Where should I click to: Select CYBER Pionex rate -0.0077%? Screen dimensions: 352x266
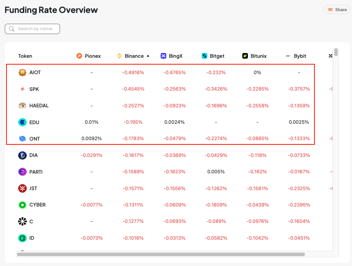pos(92,205)
